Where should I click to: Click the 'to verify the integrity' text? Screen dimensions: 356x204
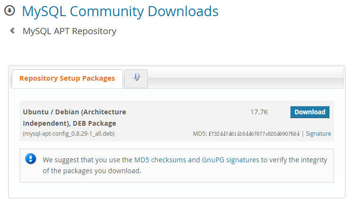pos(294,160)
